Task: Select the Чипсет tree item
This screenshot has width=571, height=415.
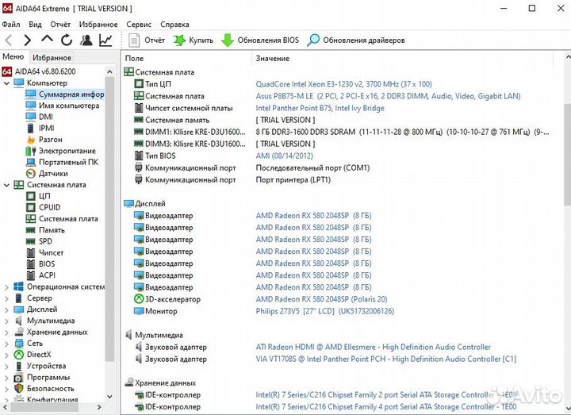Action: tap(44, 252)
